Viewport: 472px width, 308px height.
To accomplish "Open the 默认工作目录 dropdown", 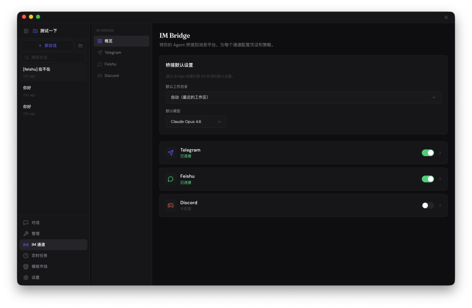I will [303, 97].
